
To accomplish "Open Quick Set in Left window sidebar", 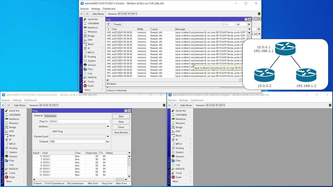I will [x=14, y=111].
